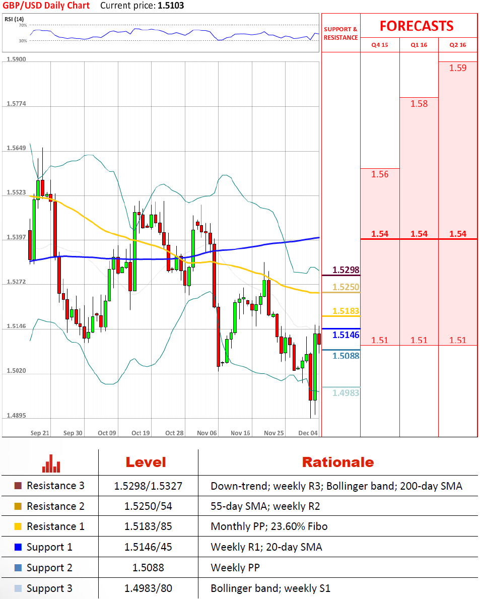The width and height of the screenshot is (480, 599).
Task: Select the 'Q2 16' forecast column header
Action: click(x=458, y=45)
